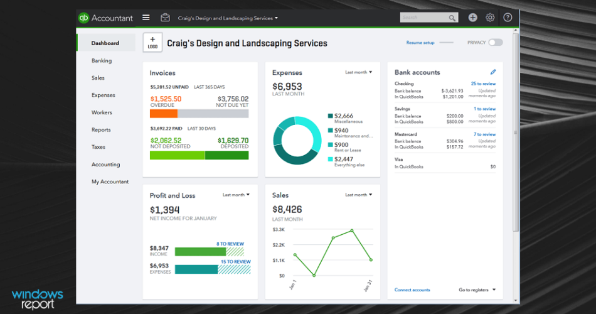Screen dimensions: 596x314
Task: Open Reports from the sidebar
Action: [101, 130]
